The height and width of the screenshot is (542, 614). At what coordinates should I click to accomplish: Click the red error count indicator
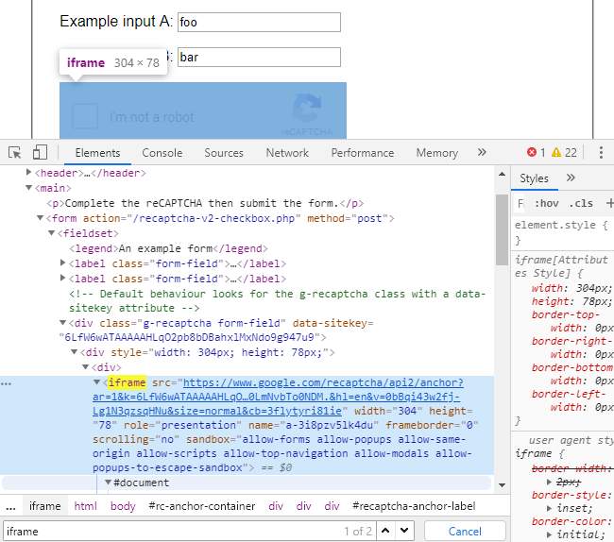point(537,153)
